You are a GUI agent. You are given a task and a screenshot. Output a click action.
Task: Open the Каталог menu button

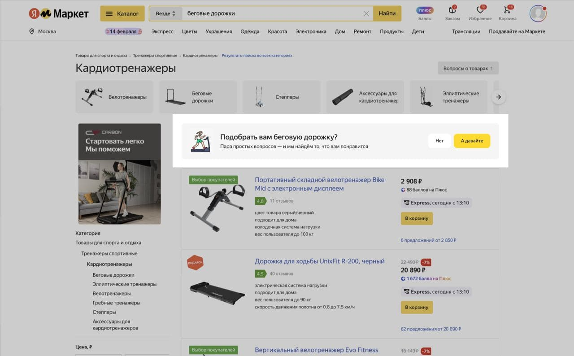click(122, 13)
